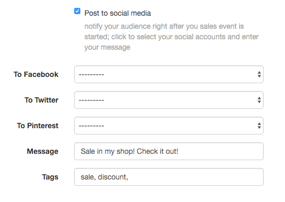This screenshot has height=202, width=285.
Task: Click the To Twitter field label
Action: [41, 100]
